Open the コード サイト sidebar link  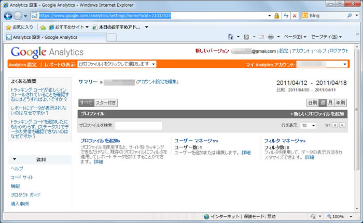click(x=22, y=177)
